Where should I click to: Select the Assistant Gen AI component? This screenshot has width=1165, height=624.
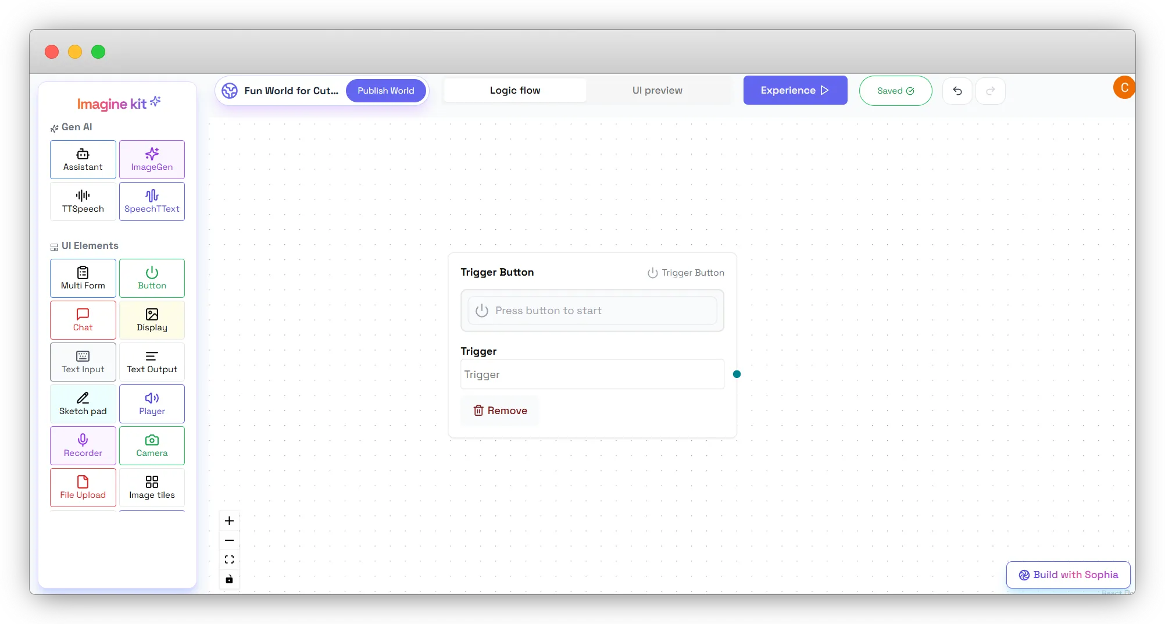[x=83, y=159]
